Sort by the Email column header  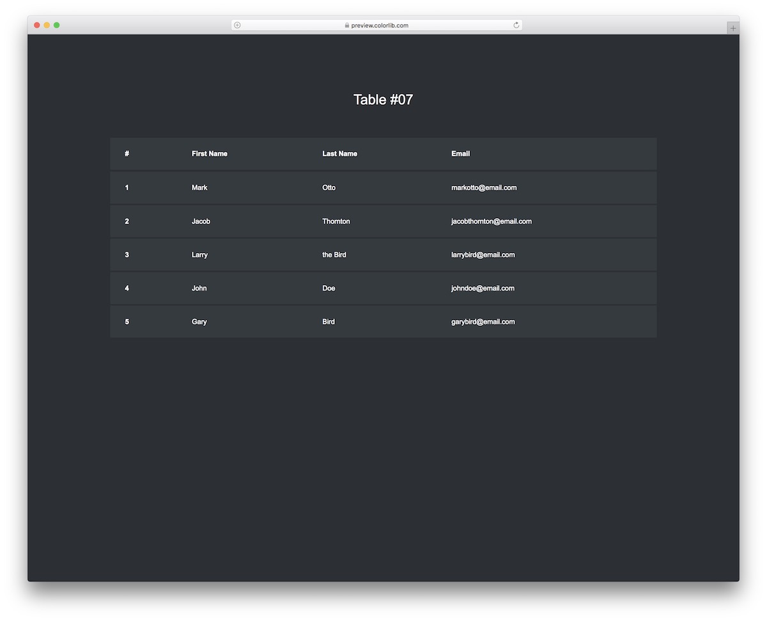point(460,153)
